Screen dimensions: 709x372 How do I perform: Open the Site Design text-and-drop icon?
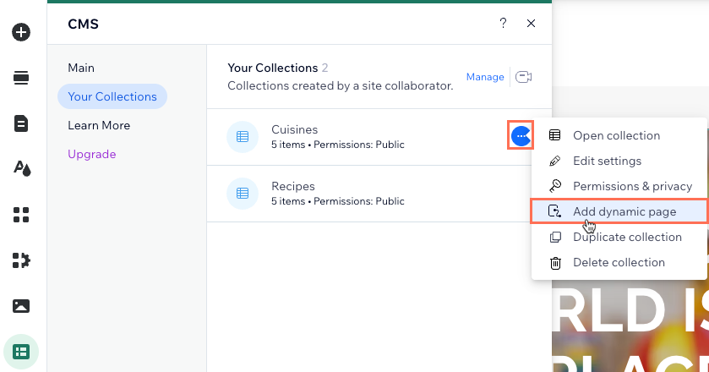pyautogui.click(x=21, y=169)
